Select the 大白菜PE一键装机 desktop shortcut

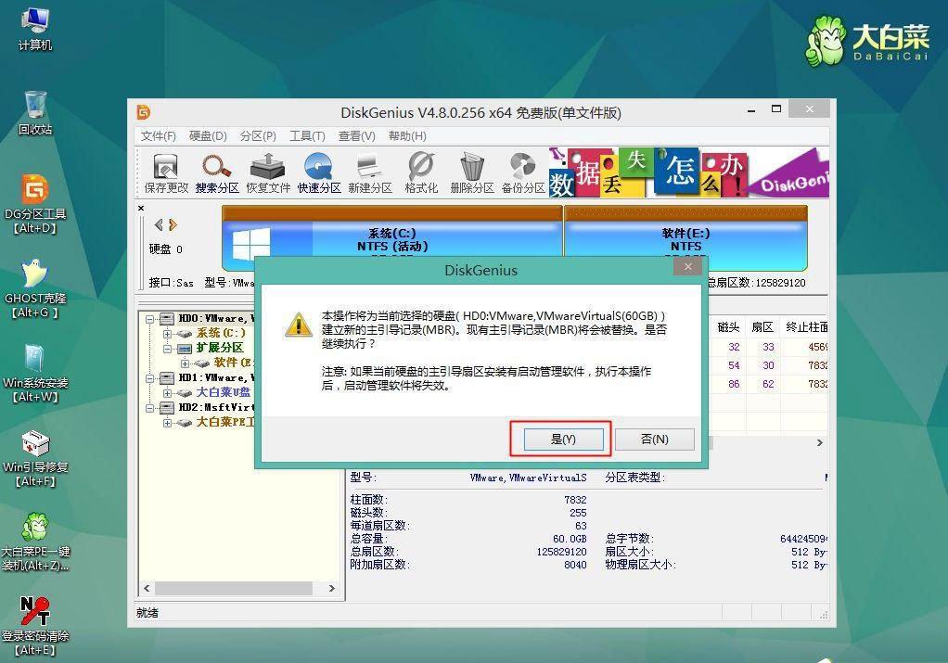point(35,542)
